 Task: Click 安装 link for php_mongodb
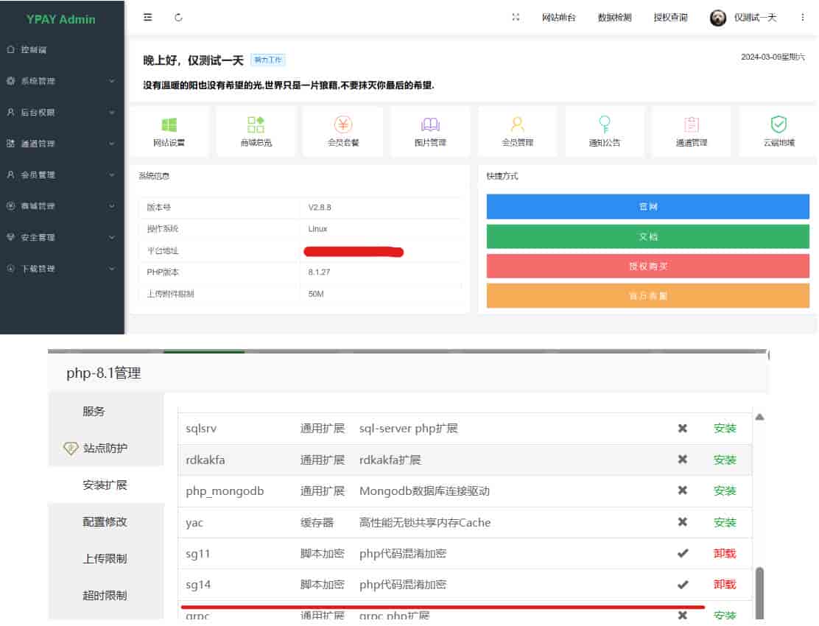click(x=725, y=490)
